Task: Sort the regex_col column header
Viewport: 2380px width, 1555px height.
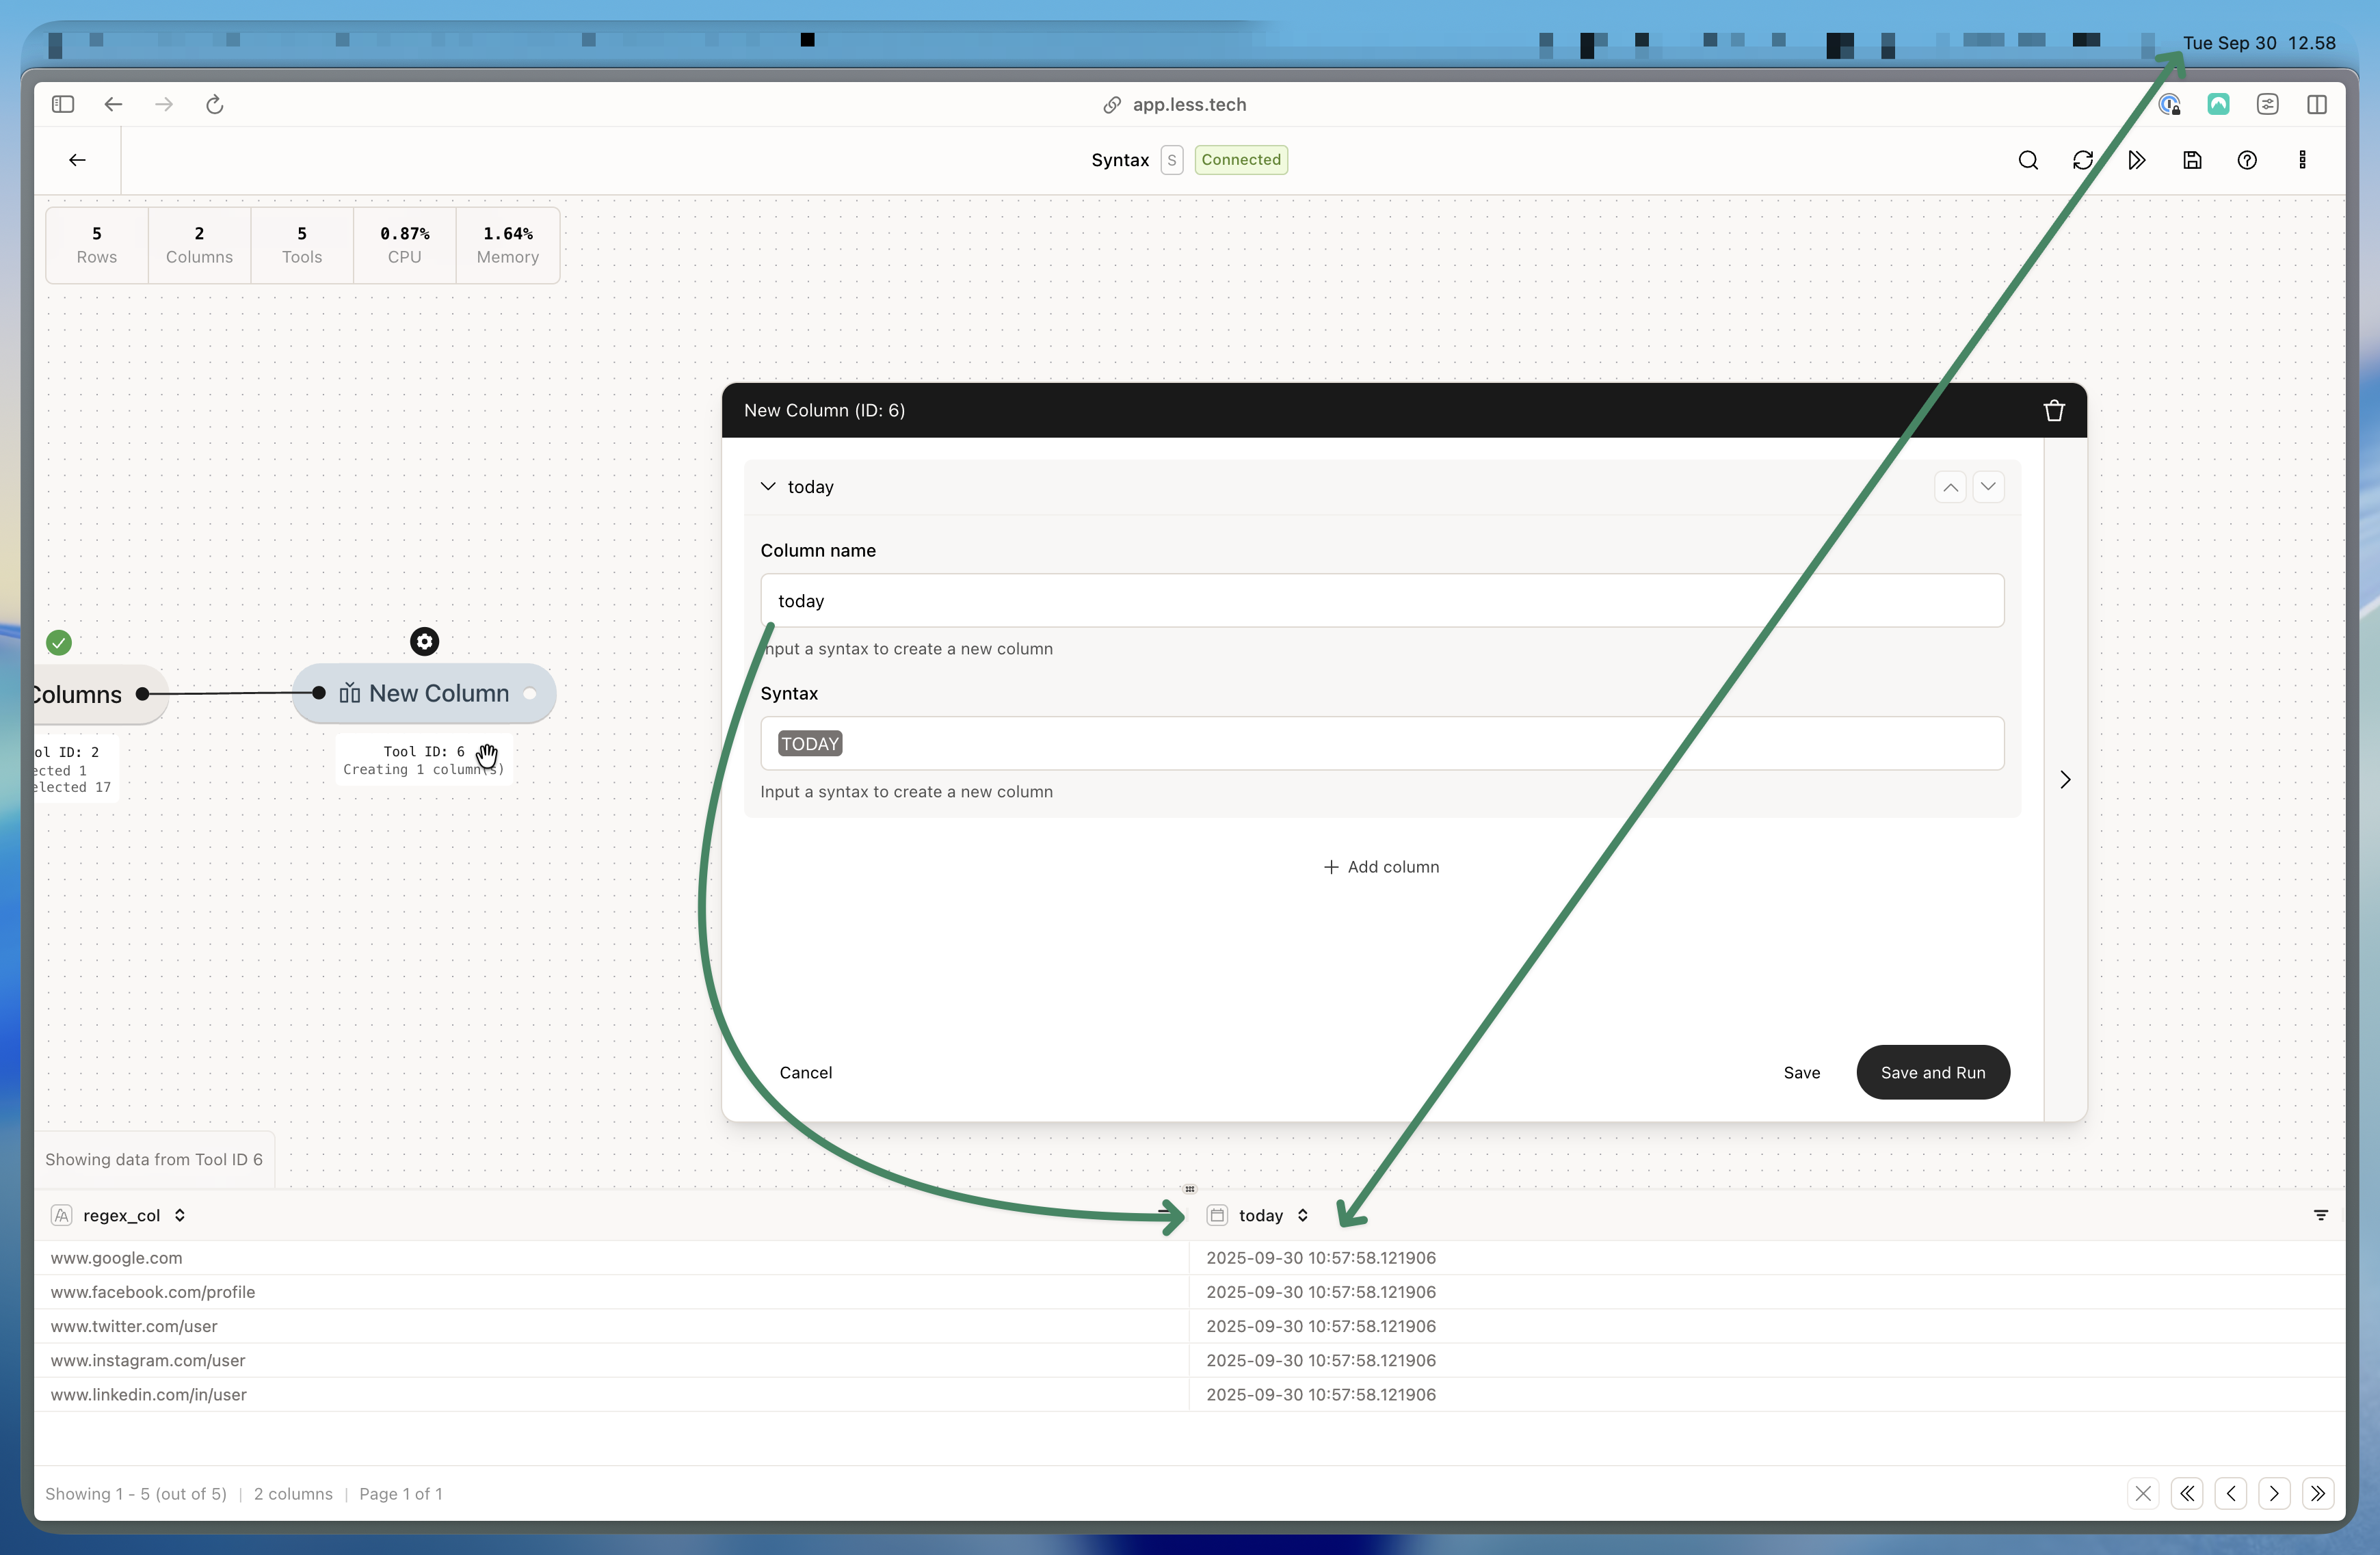Action: tap(180, 1215)
